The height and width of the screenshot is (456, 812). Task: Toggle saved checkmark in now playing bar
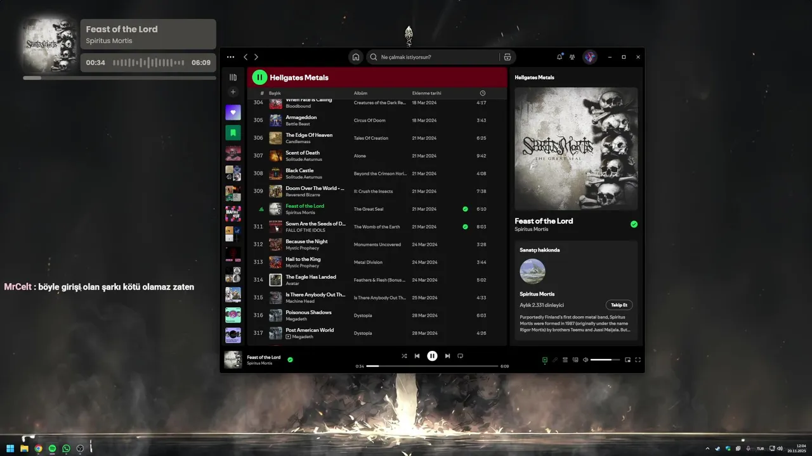(290, 360)
